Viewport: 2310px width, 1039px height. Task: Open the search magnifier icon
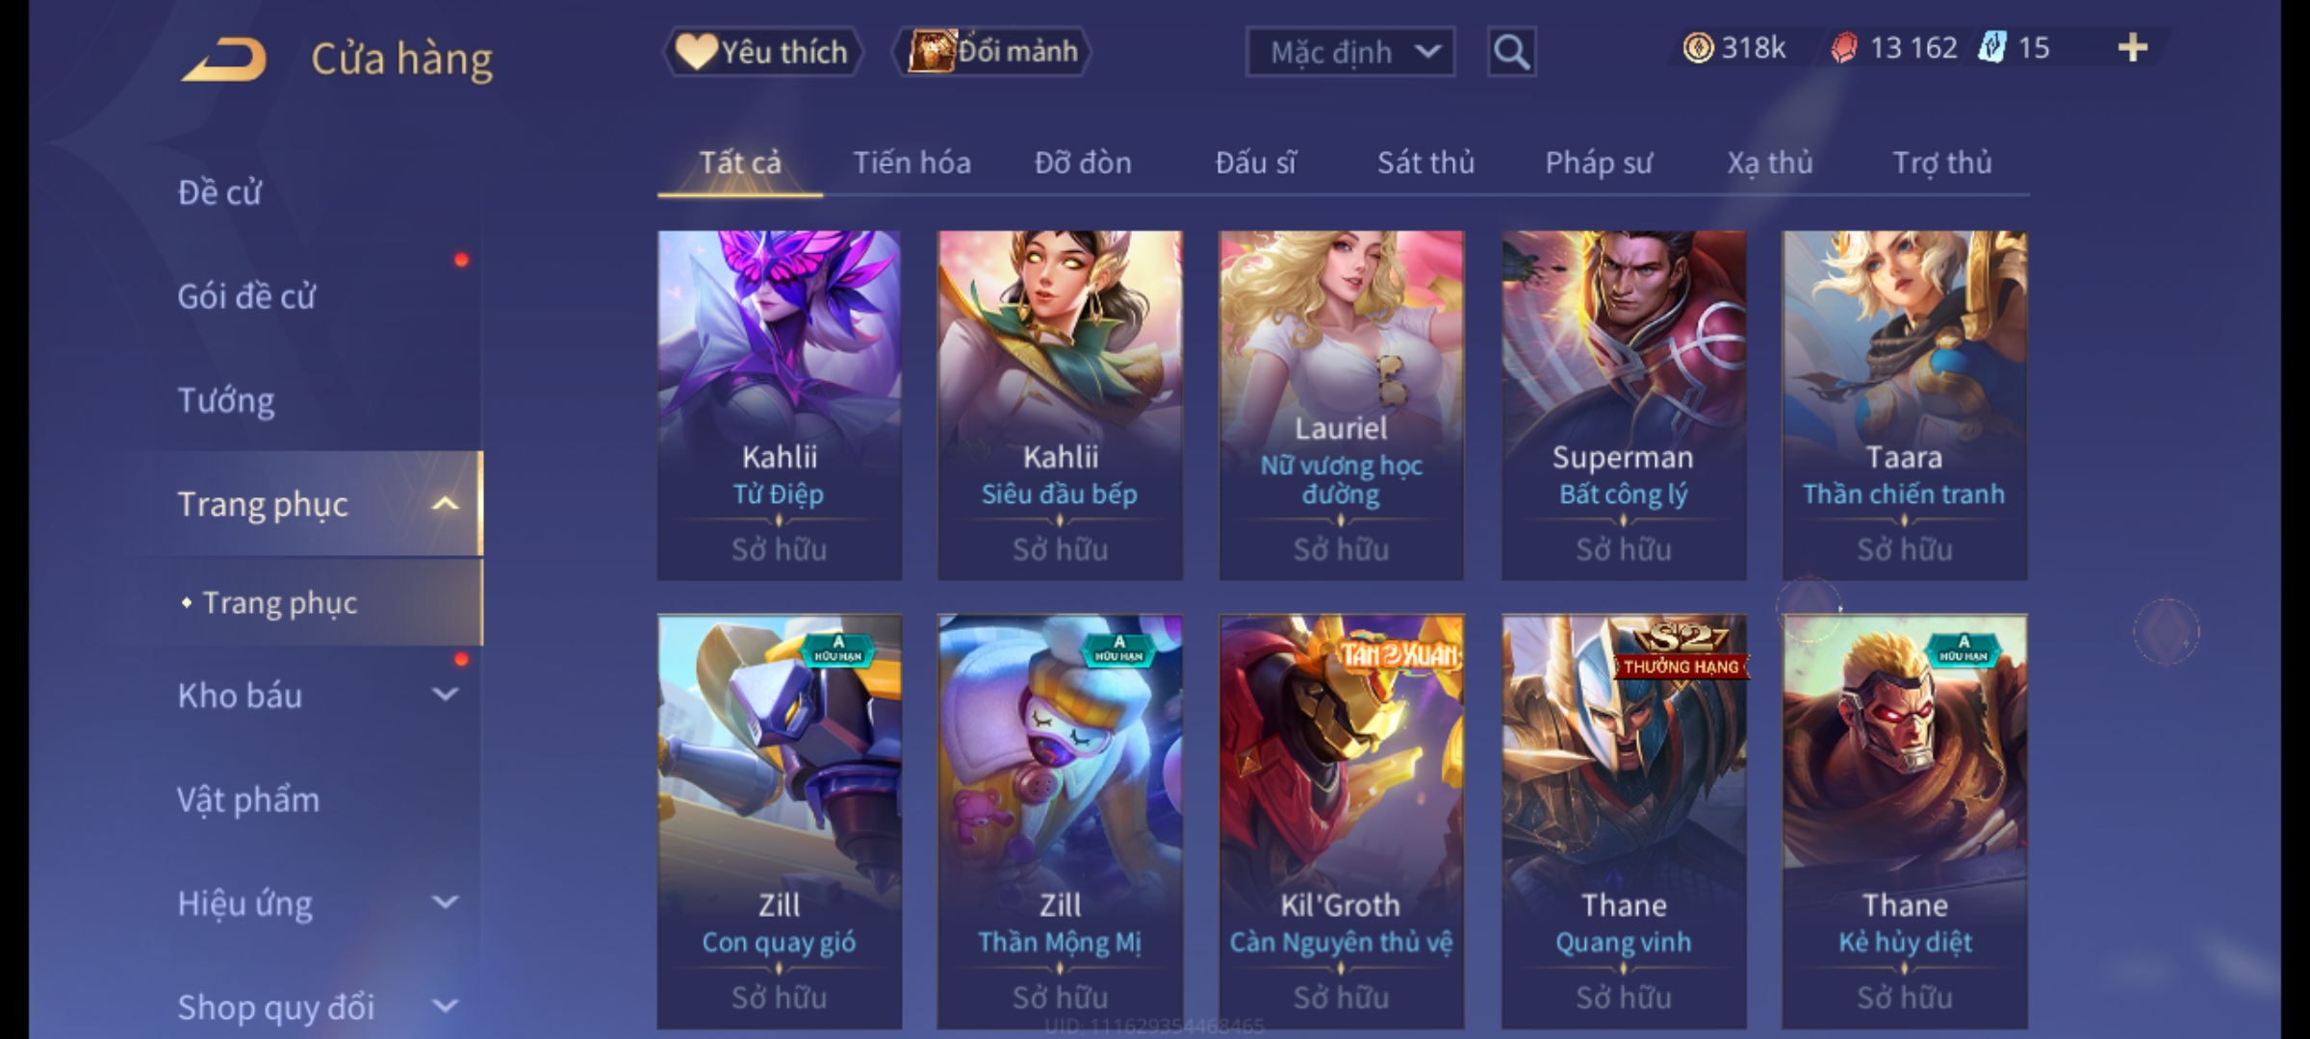1511,52
